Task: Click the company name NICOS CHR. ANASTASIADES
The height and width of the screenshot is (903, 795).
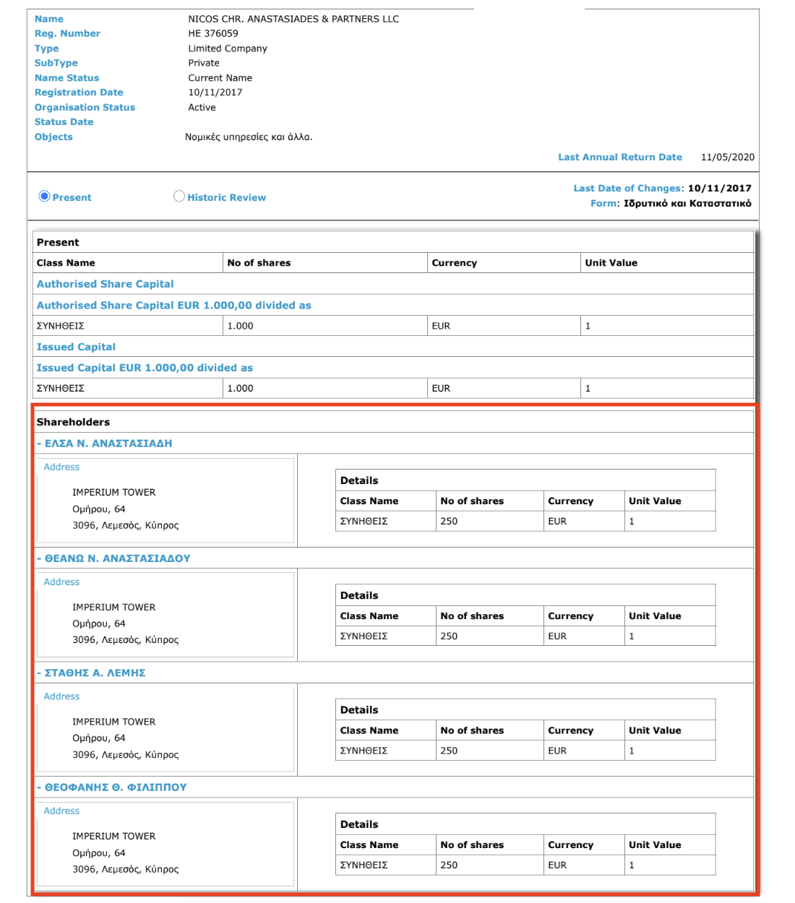Action: [x=293, y=19]
